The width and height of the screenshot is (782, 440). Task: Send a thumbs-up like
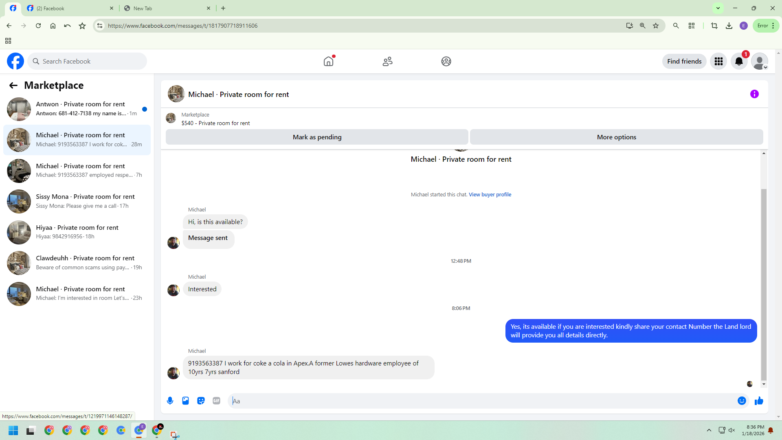click(x=759, y=401)
